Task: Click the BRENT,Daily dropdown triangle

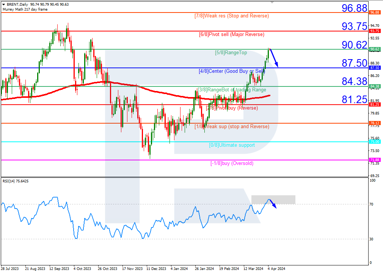Action: point(4,5)
